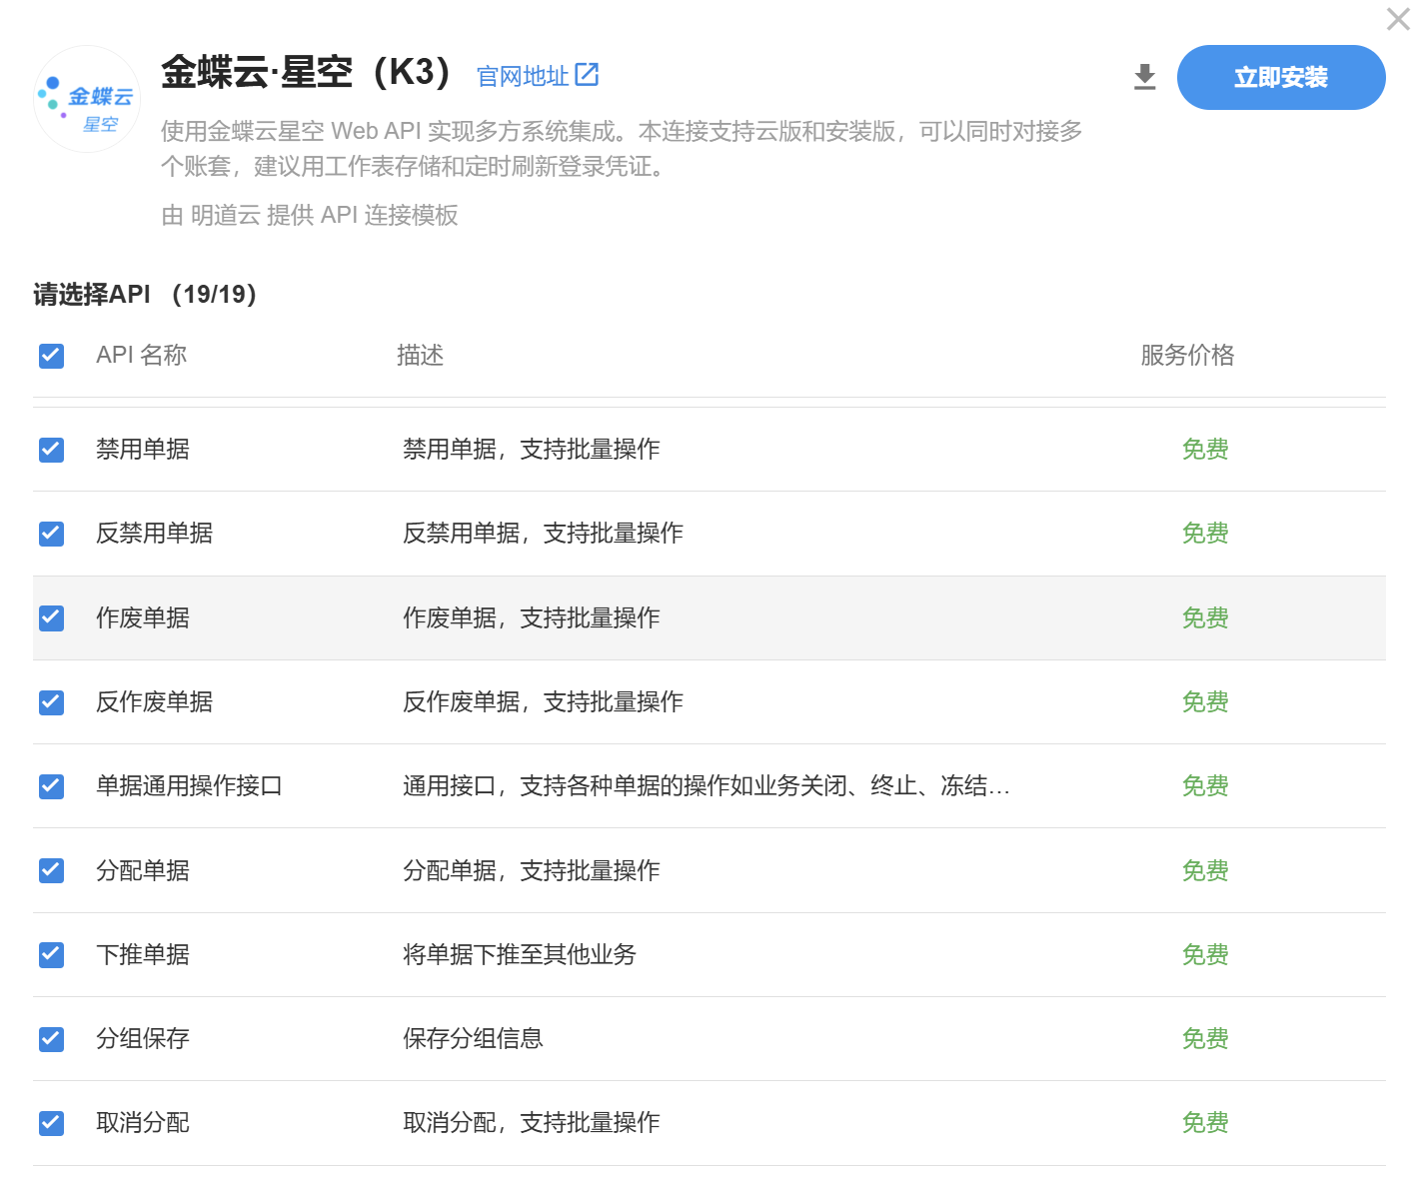1424x1192 pixels.
Task: Click the 服务价格 column header
Action: coord(1187,356)
